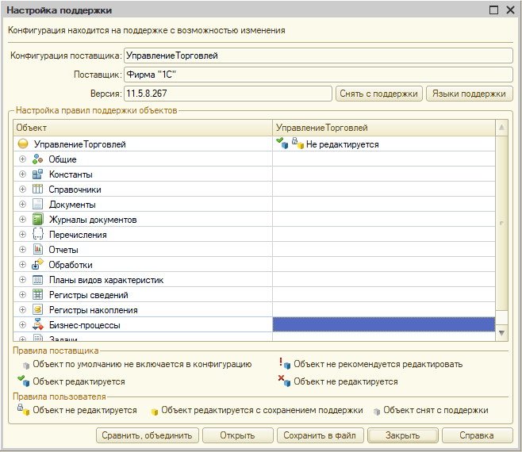Screen dimensions: 522x452
Task: Open Справка help
Action: click(477, 435)
